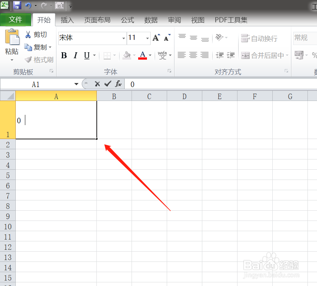This screenshot has width=317, height=286.
Task: Decrease font size with the small A icon
Action: tap(167, 38)
